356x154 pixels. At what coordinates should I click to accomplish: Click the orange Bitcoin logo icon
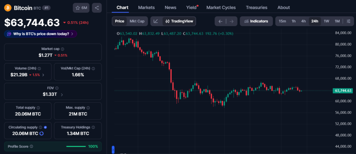click(x=8, y=8)
